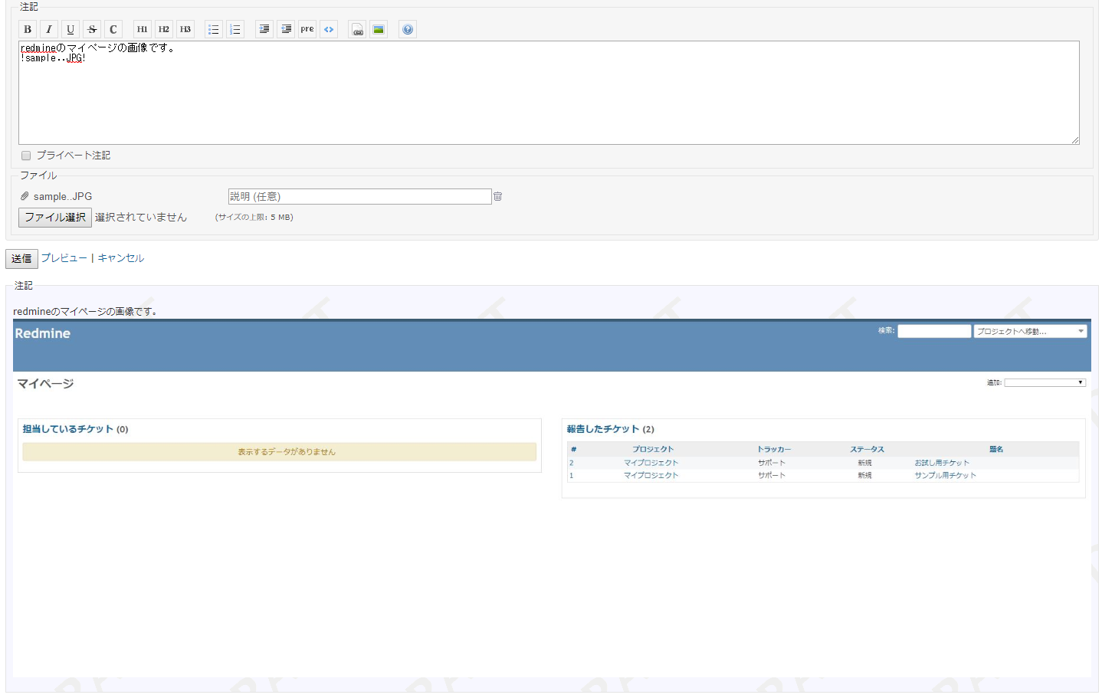Insert an H2 heading
Image resolution: width=1102 pixels, height=698 pixels.
[x=163, y=29]
